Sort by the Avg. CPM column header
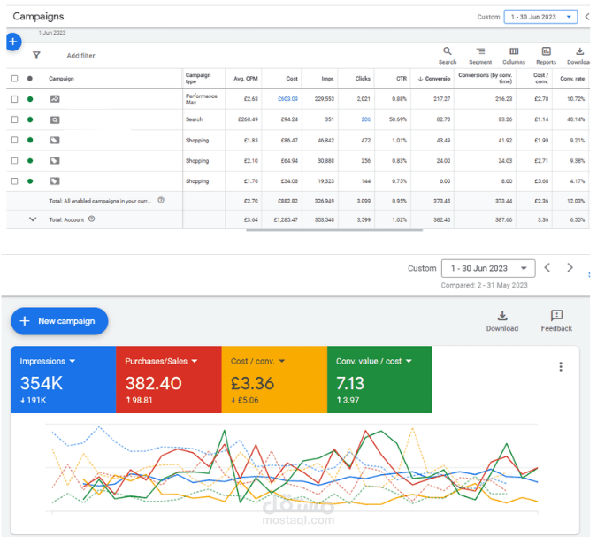 click(x=246, y=79)
